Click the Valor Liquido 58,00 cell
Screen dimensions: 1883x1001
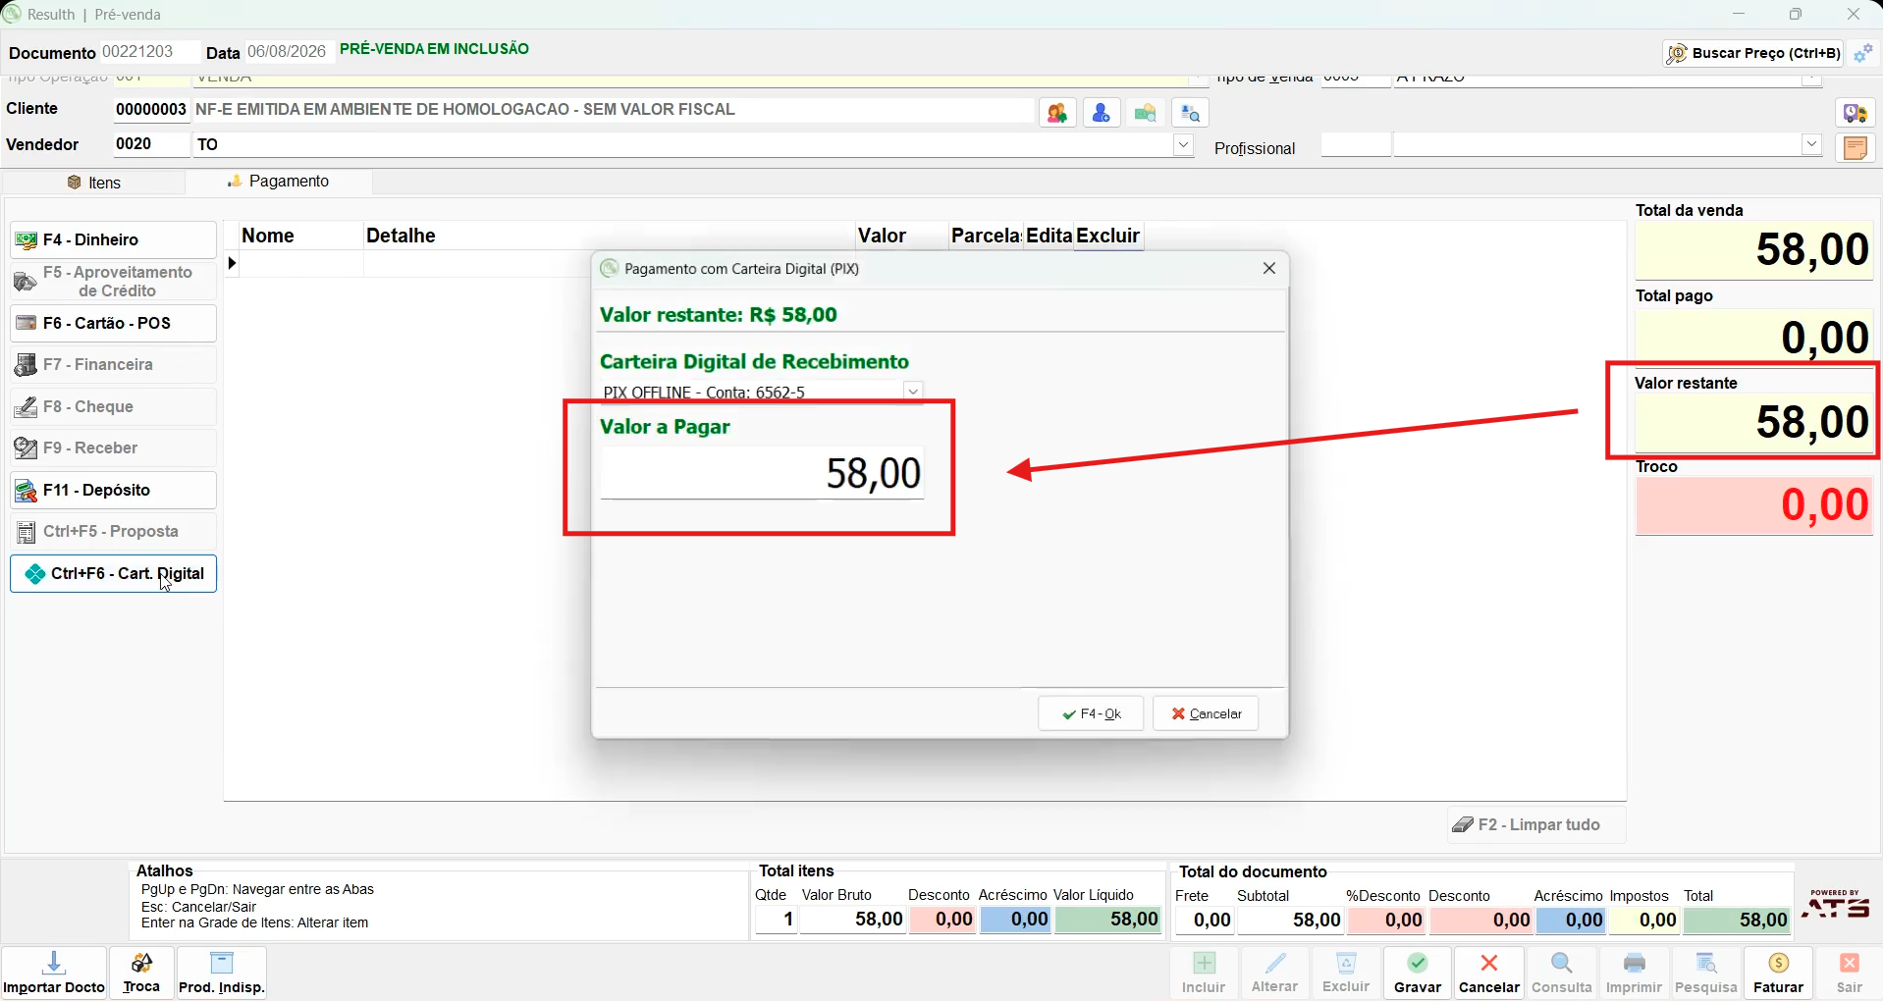point(1107,920)
